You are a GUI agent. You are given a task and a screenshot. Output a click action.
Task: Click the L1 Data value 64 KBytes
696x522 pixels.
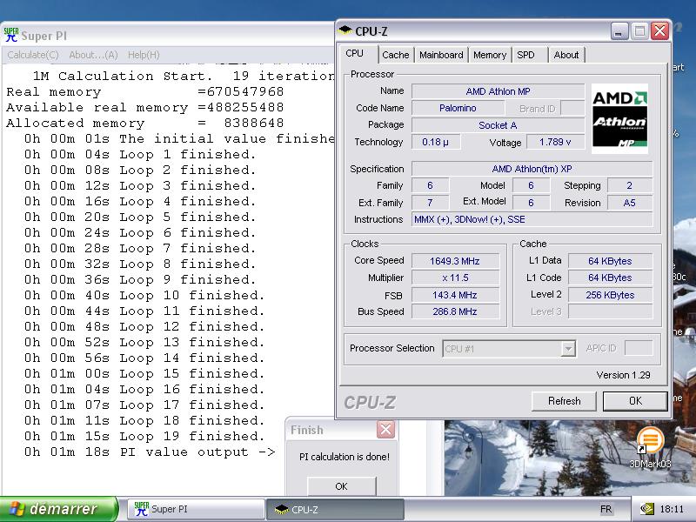[610, 261]
